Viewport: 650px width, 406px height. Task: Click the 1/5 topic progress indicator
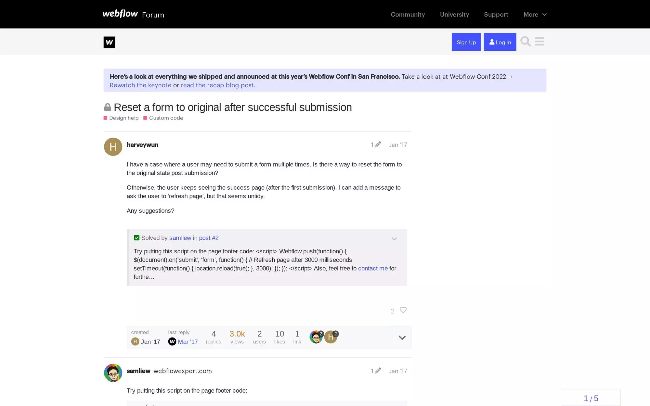tap(591, 398)
